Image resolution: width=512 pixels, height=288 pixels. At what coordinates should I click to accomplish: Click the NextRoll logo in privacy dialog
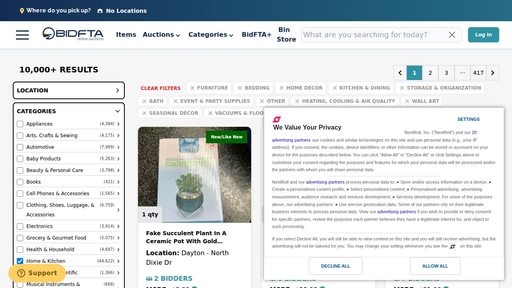[x=276, y=119]
